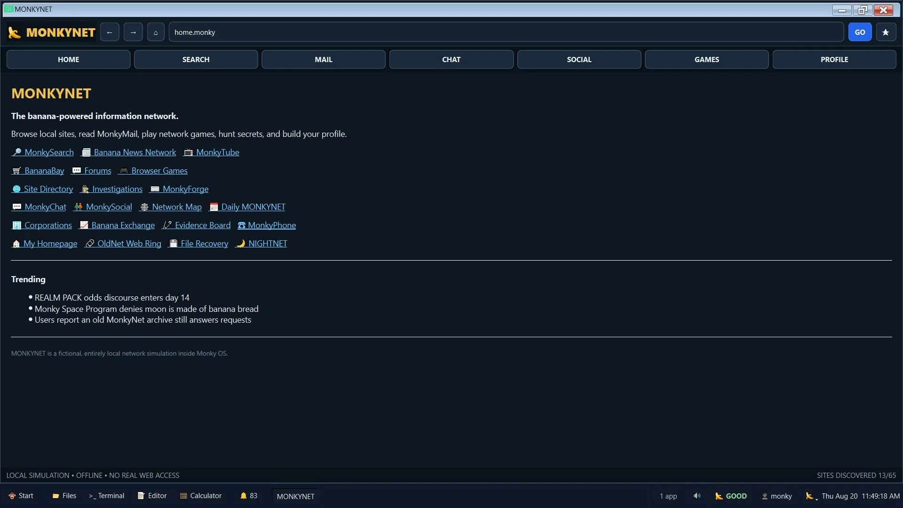Click the home icon button
903x508 pixels.
pos(156,32)
